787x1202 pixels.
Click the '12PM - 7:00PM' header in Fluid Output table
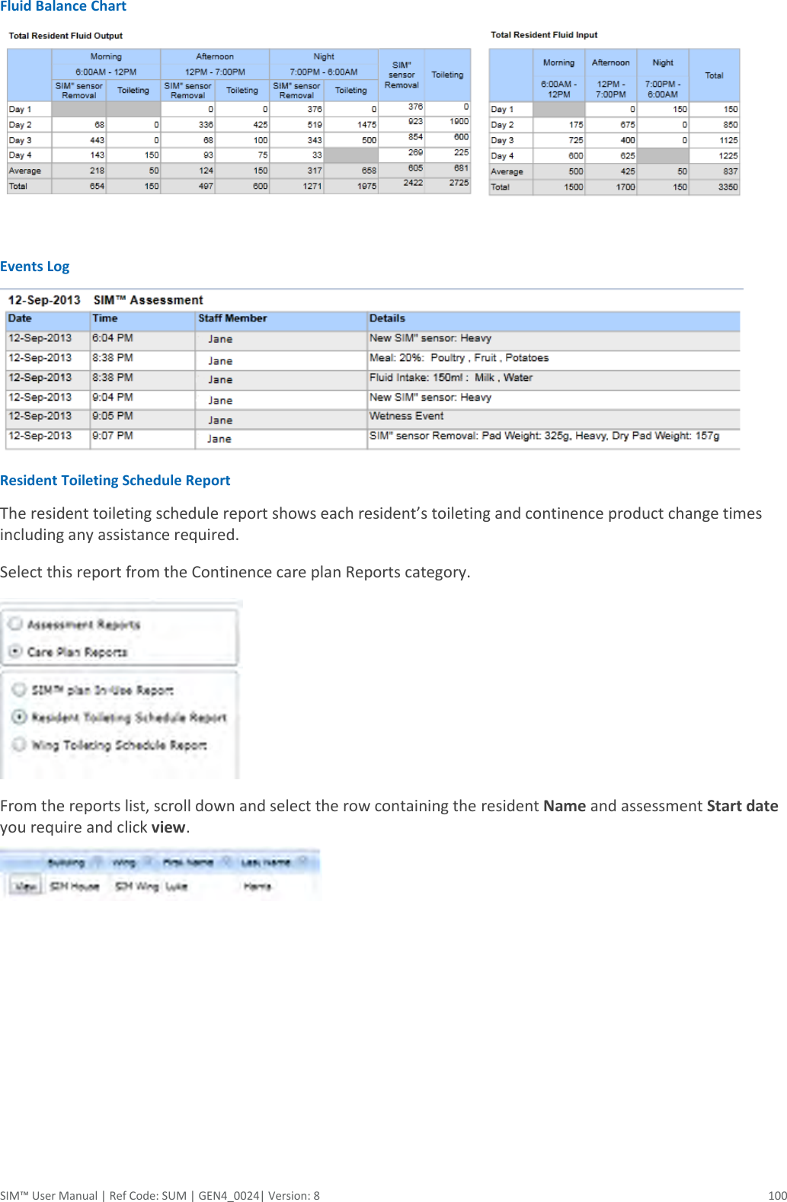click(x=215, y=72)
